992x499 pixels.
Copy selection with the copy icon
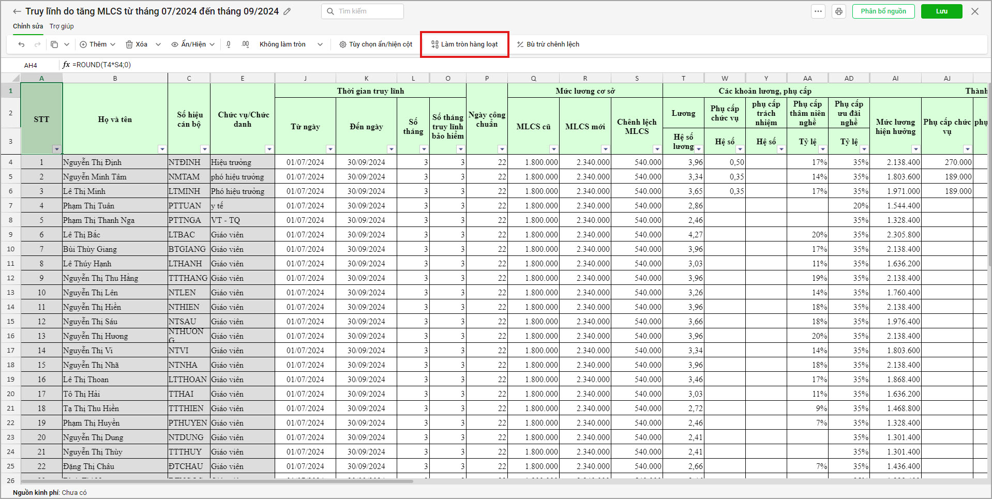[x=54, y=44]
